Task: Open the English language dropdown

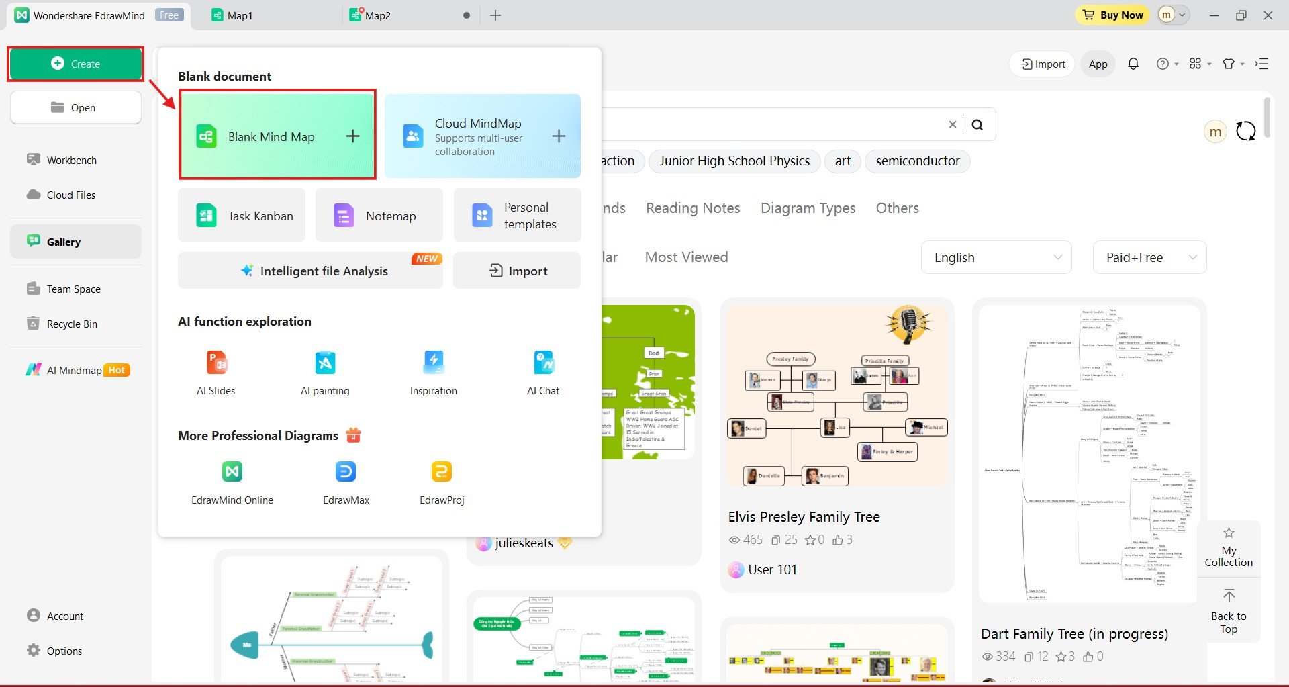Action: [997, 257]
